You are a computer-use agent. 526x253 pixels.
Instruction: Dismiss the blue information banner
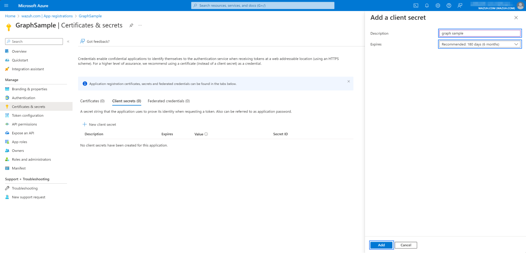click(348, 81)
